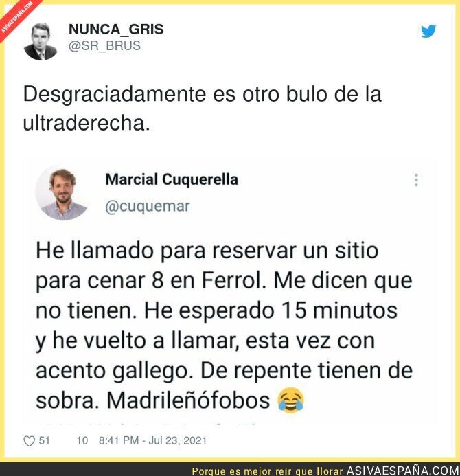Open the 8:41 PM - Jul 23, 2021 timestamp
This screenshot has width=460, height=476.
pyautogui.click(x=152, y=440)
